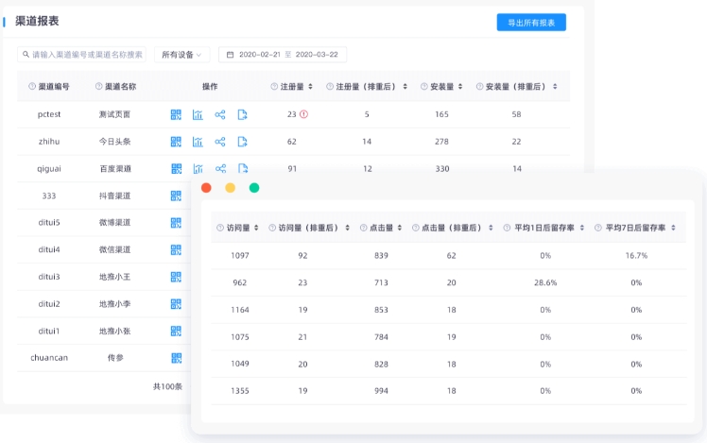707x443 pixels.
Task: Open QR code icon for ditui1 row
Action: [x=176, y=331]
